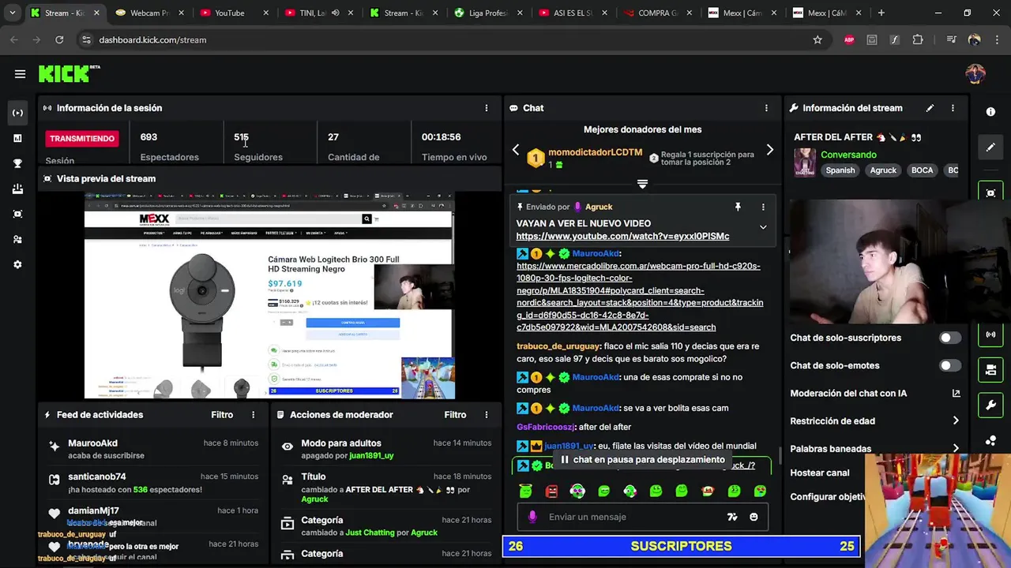Image resolution: width=1011 pixels, height=568 pixels.
Task: Click the chat message input field
Action: tap(632, 517)
